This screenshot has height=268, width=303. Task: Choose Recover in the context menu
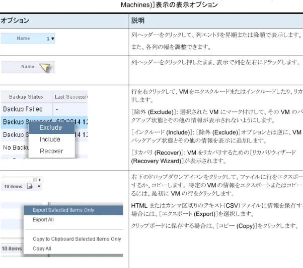point(52,151)
